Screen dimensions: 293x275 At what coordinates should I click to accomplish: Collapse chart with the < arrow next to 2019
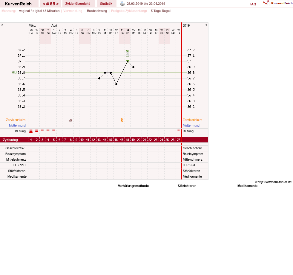(x=206, y=25)
